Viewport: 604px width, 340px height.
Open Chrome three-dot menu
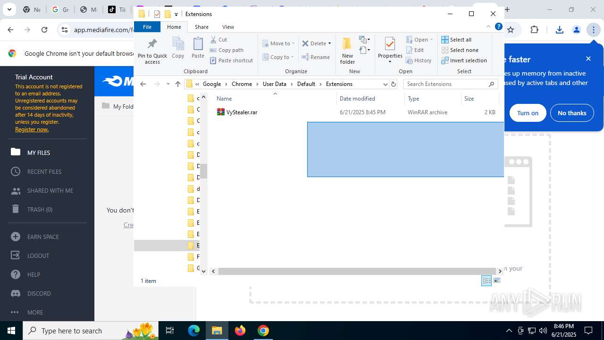coord(593,30)
